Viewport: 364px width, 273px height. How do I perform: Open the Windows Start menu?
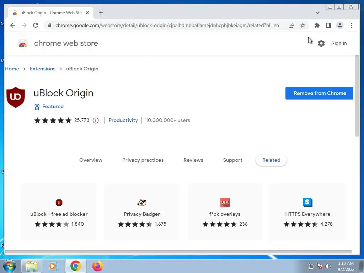[x=10, y=266]
